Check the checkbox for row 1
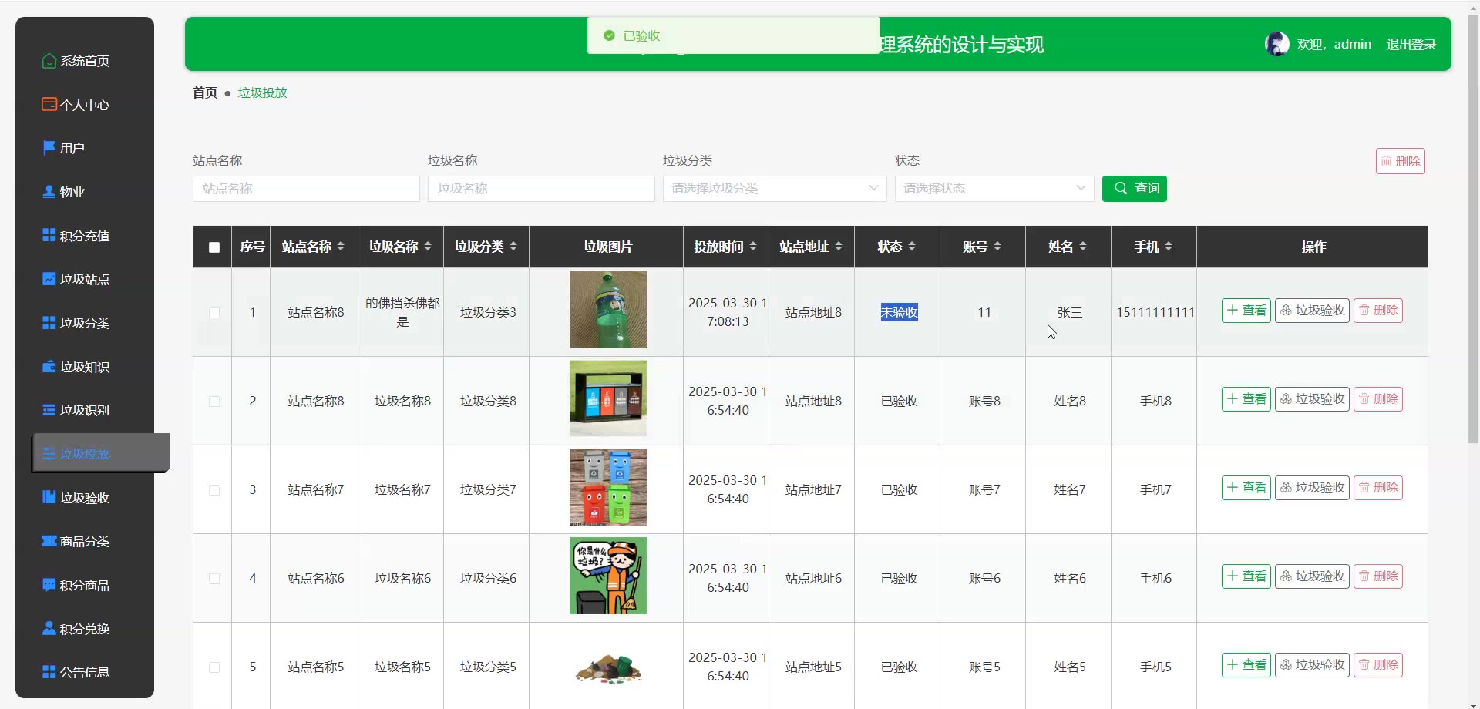The image size is (1480, 709). click(214, 313)
